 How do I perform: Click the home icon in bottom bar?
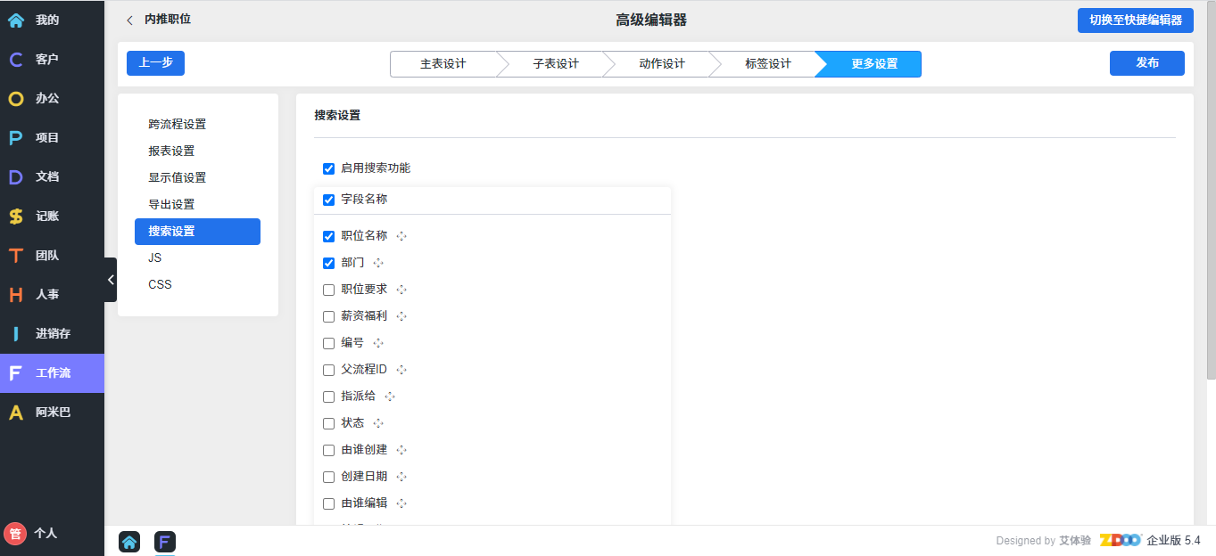[x=129, y=542]
